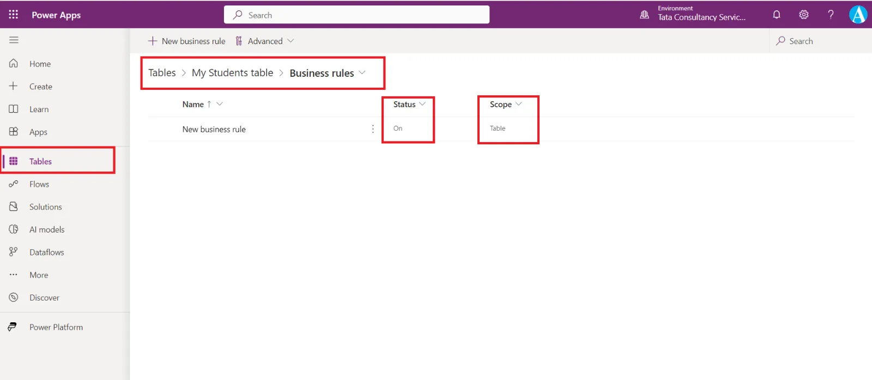Click the Power Platform icon
This screenshot has width=872, height=380.
pos(12,327)
